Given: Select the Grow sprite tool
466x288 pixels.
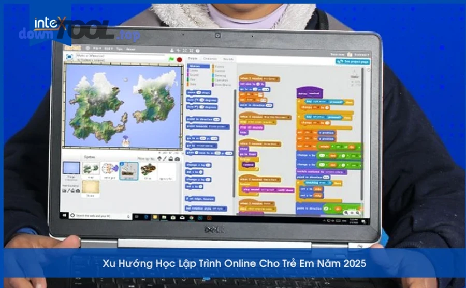Looking at the screenshot, I should pyautogui.click(x=184, y=51).
